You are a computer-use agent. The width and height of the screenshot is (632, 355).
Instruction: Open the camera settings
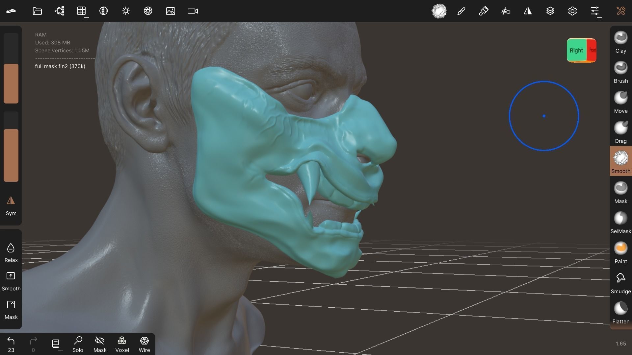(x=192, y=11)
